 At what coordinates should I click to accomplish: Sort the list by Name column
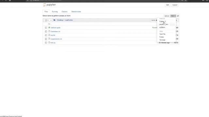(x=154, y=20)
